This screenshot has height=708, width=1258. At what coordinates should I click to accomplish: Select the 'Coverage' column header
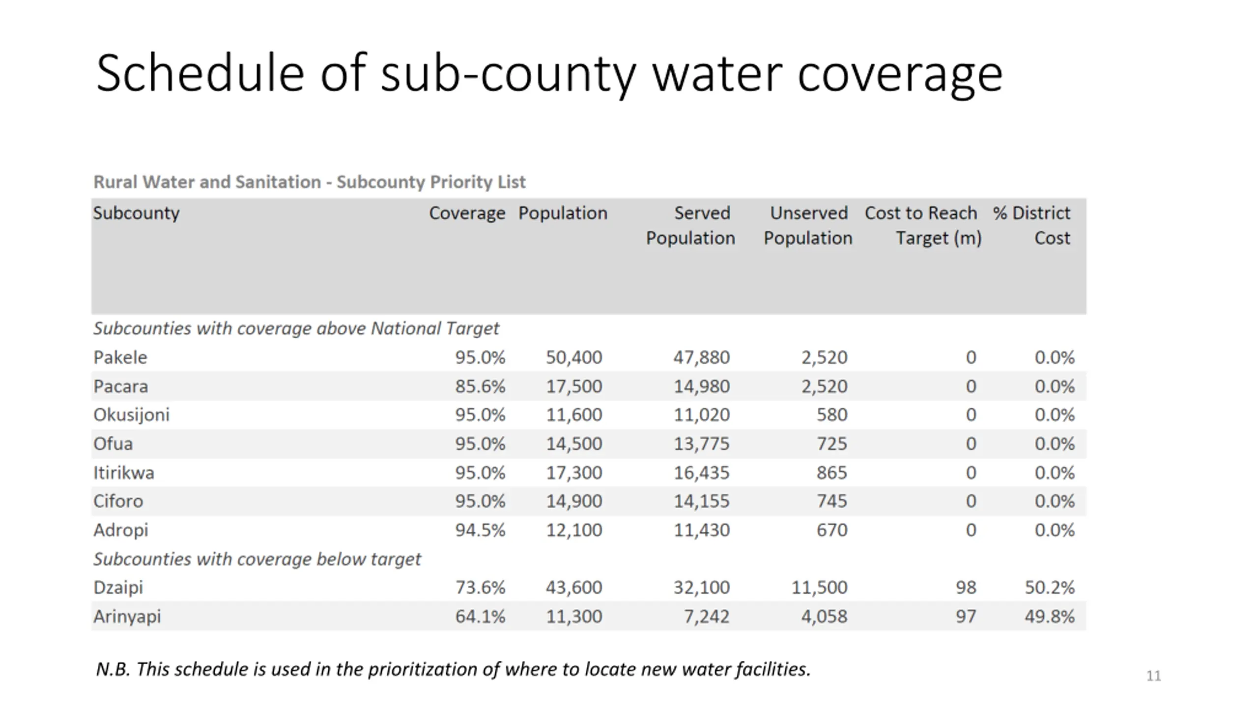tap(467, 213)
